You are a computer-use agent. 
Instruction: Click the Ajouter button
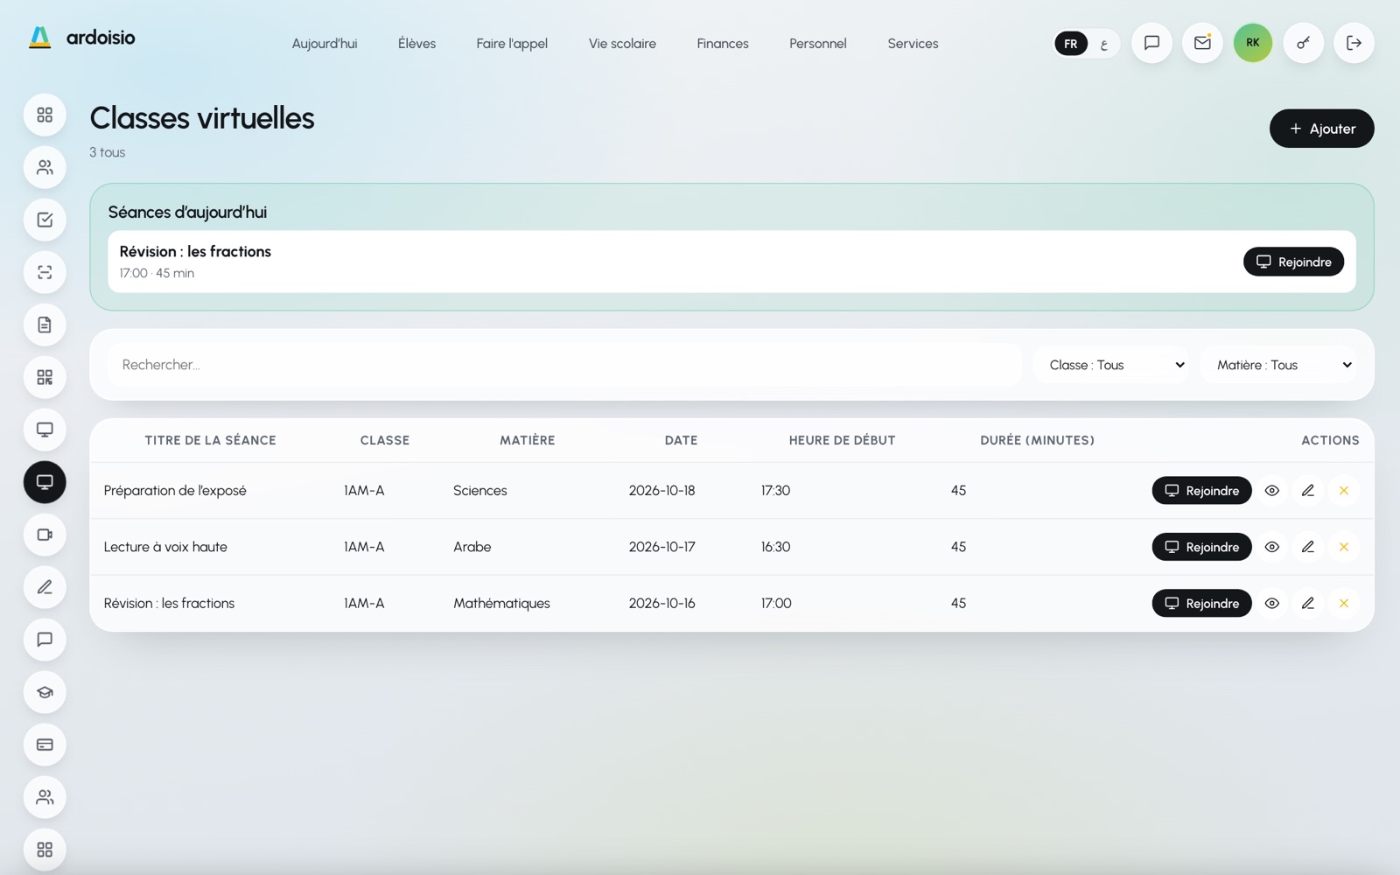(1321, 129)
